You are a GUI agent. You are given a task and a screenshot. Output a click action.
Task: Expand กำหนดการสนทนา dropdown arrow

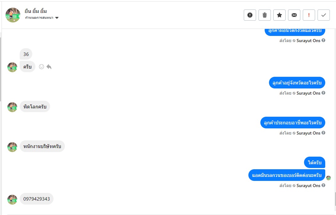[x=57, y=18]
